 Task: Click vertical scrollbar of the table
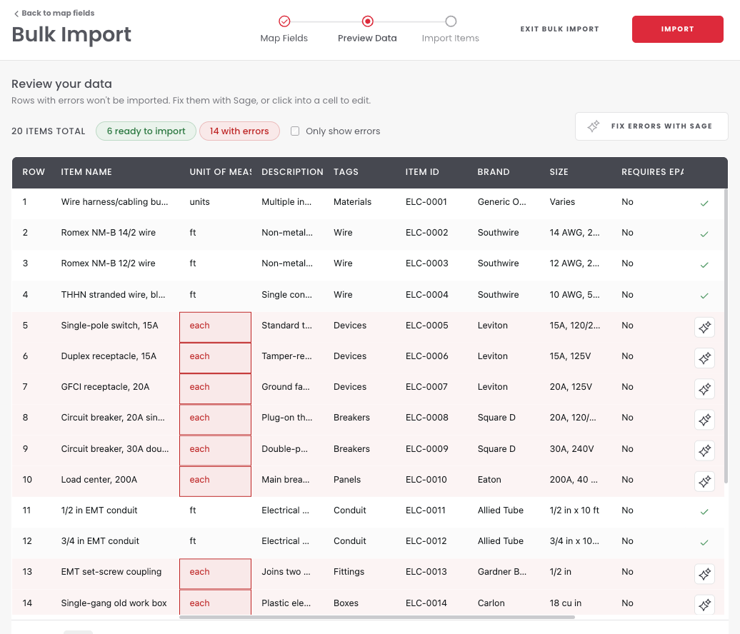(x=726, y=336)
